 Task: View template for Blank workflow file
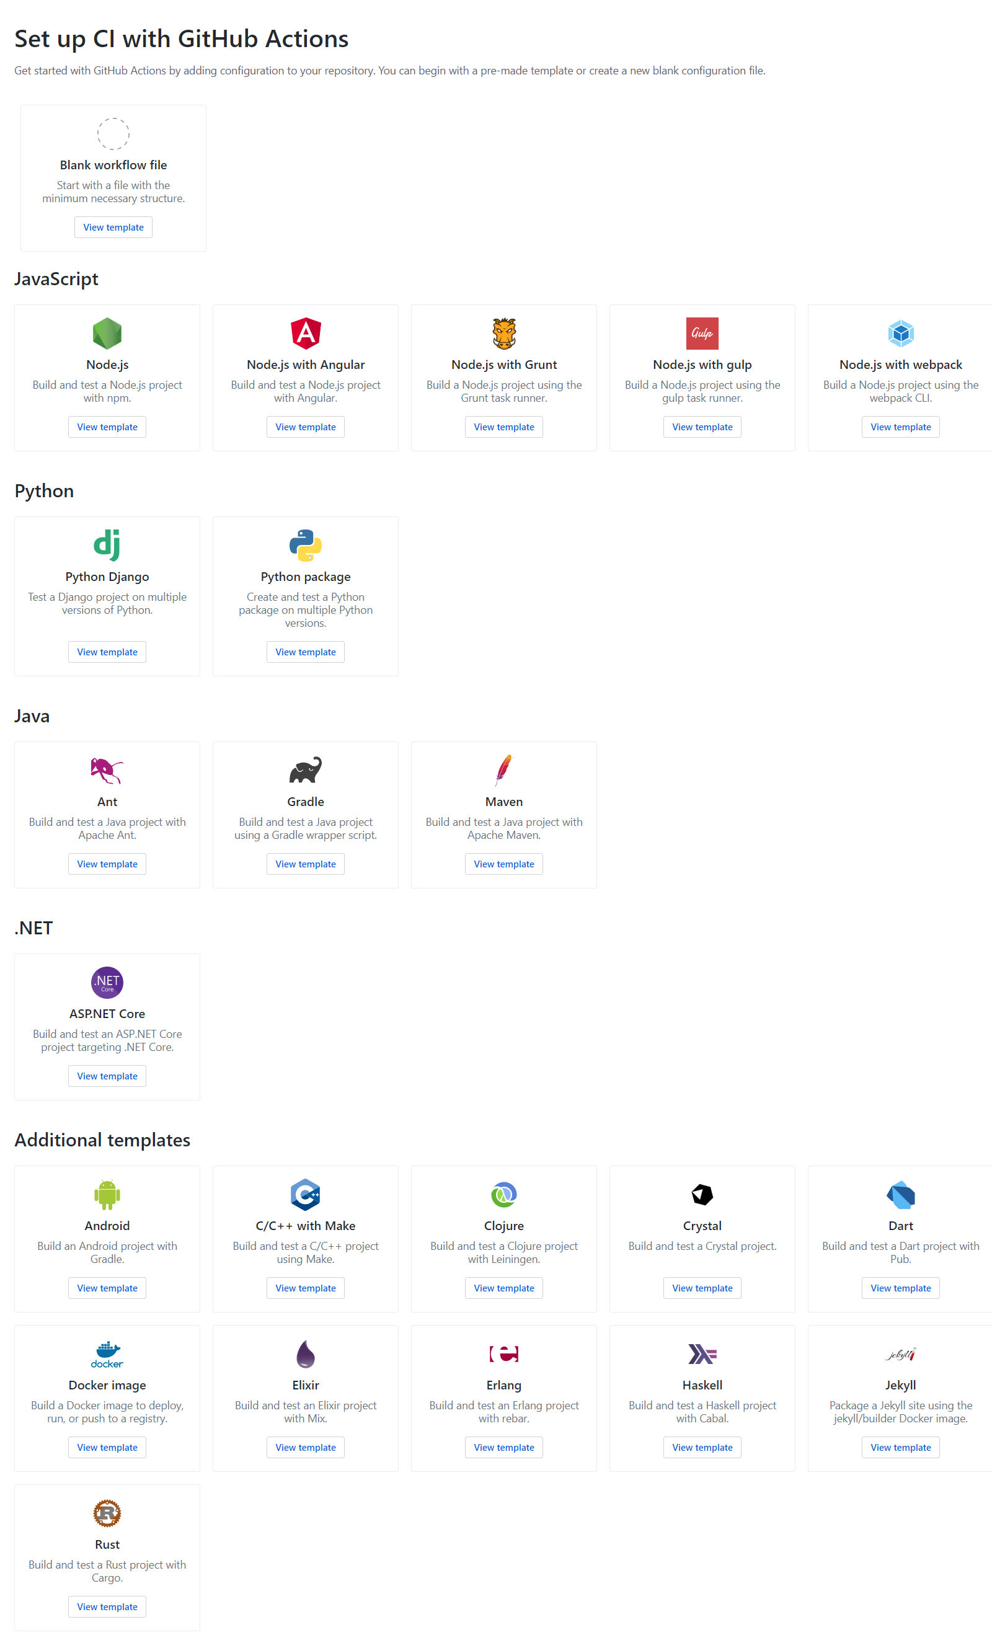113,228
